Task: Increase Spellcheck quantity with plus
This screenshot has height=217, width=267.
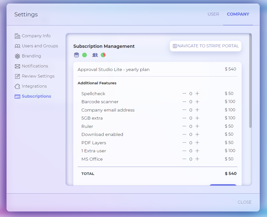Action: [x=197, y=93]
